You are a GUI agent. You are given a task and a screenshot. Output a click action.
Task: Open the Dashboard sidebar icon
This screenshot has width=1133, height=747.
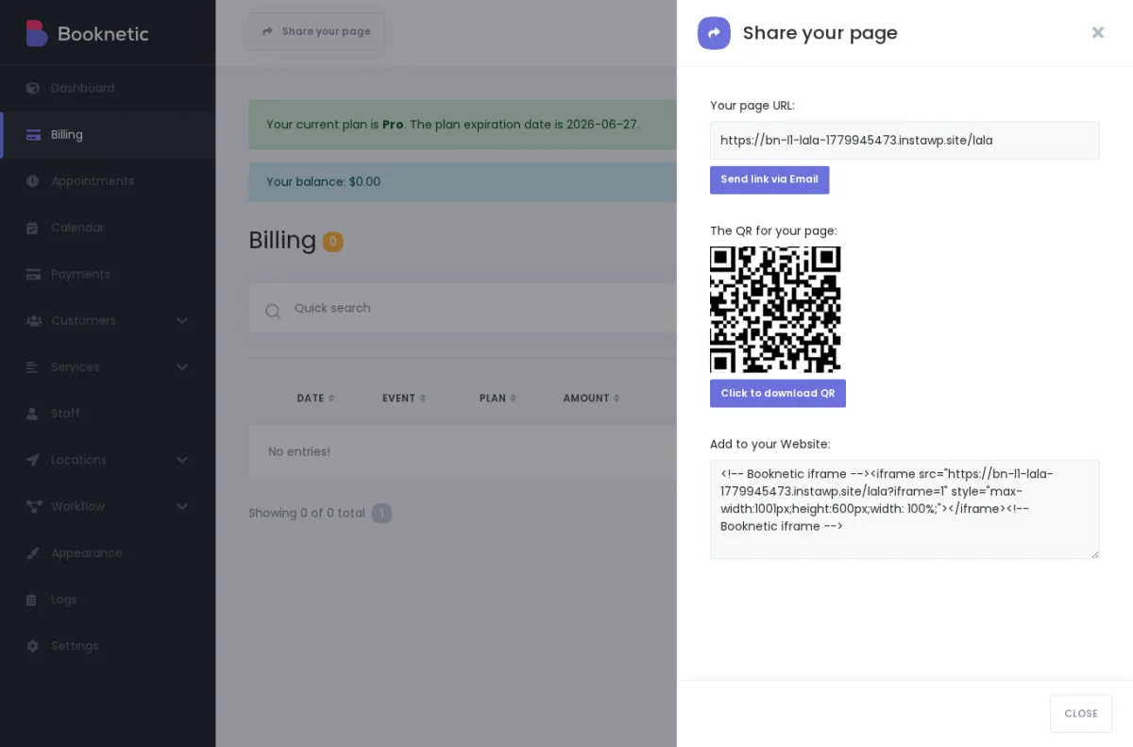[33, 88]
